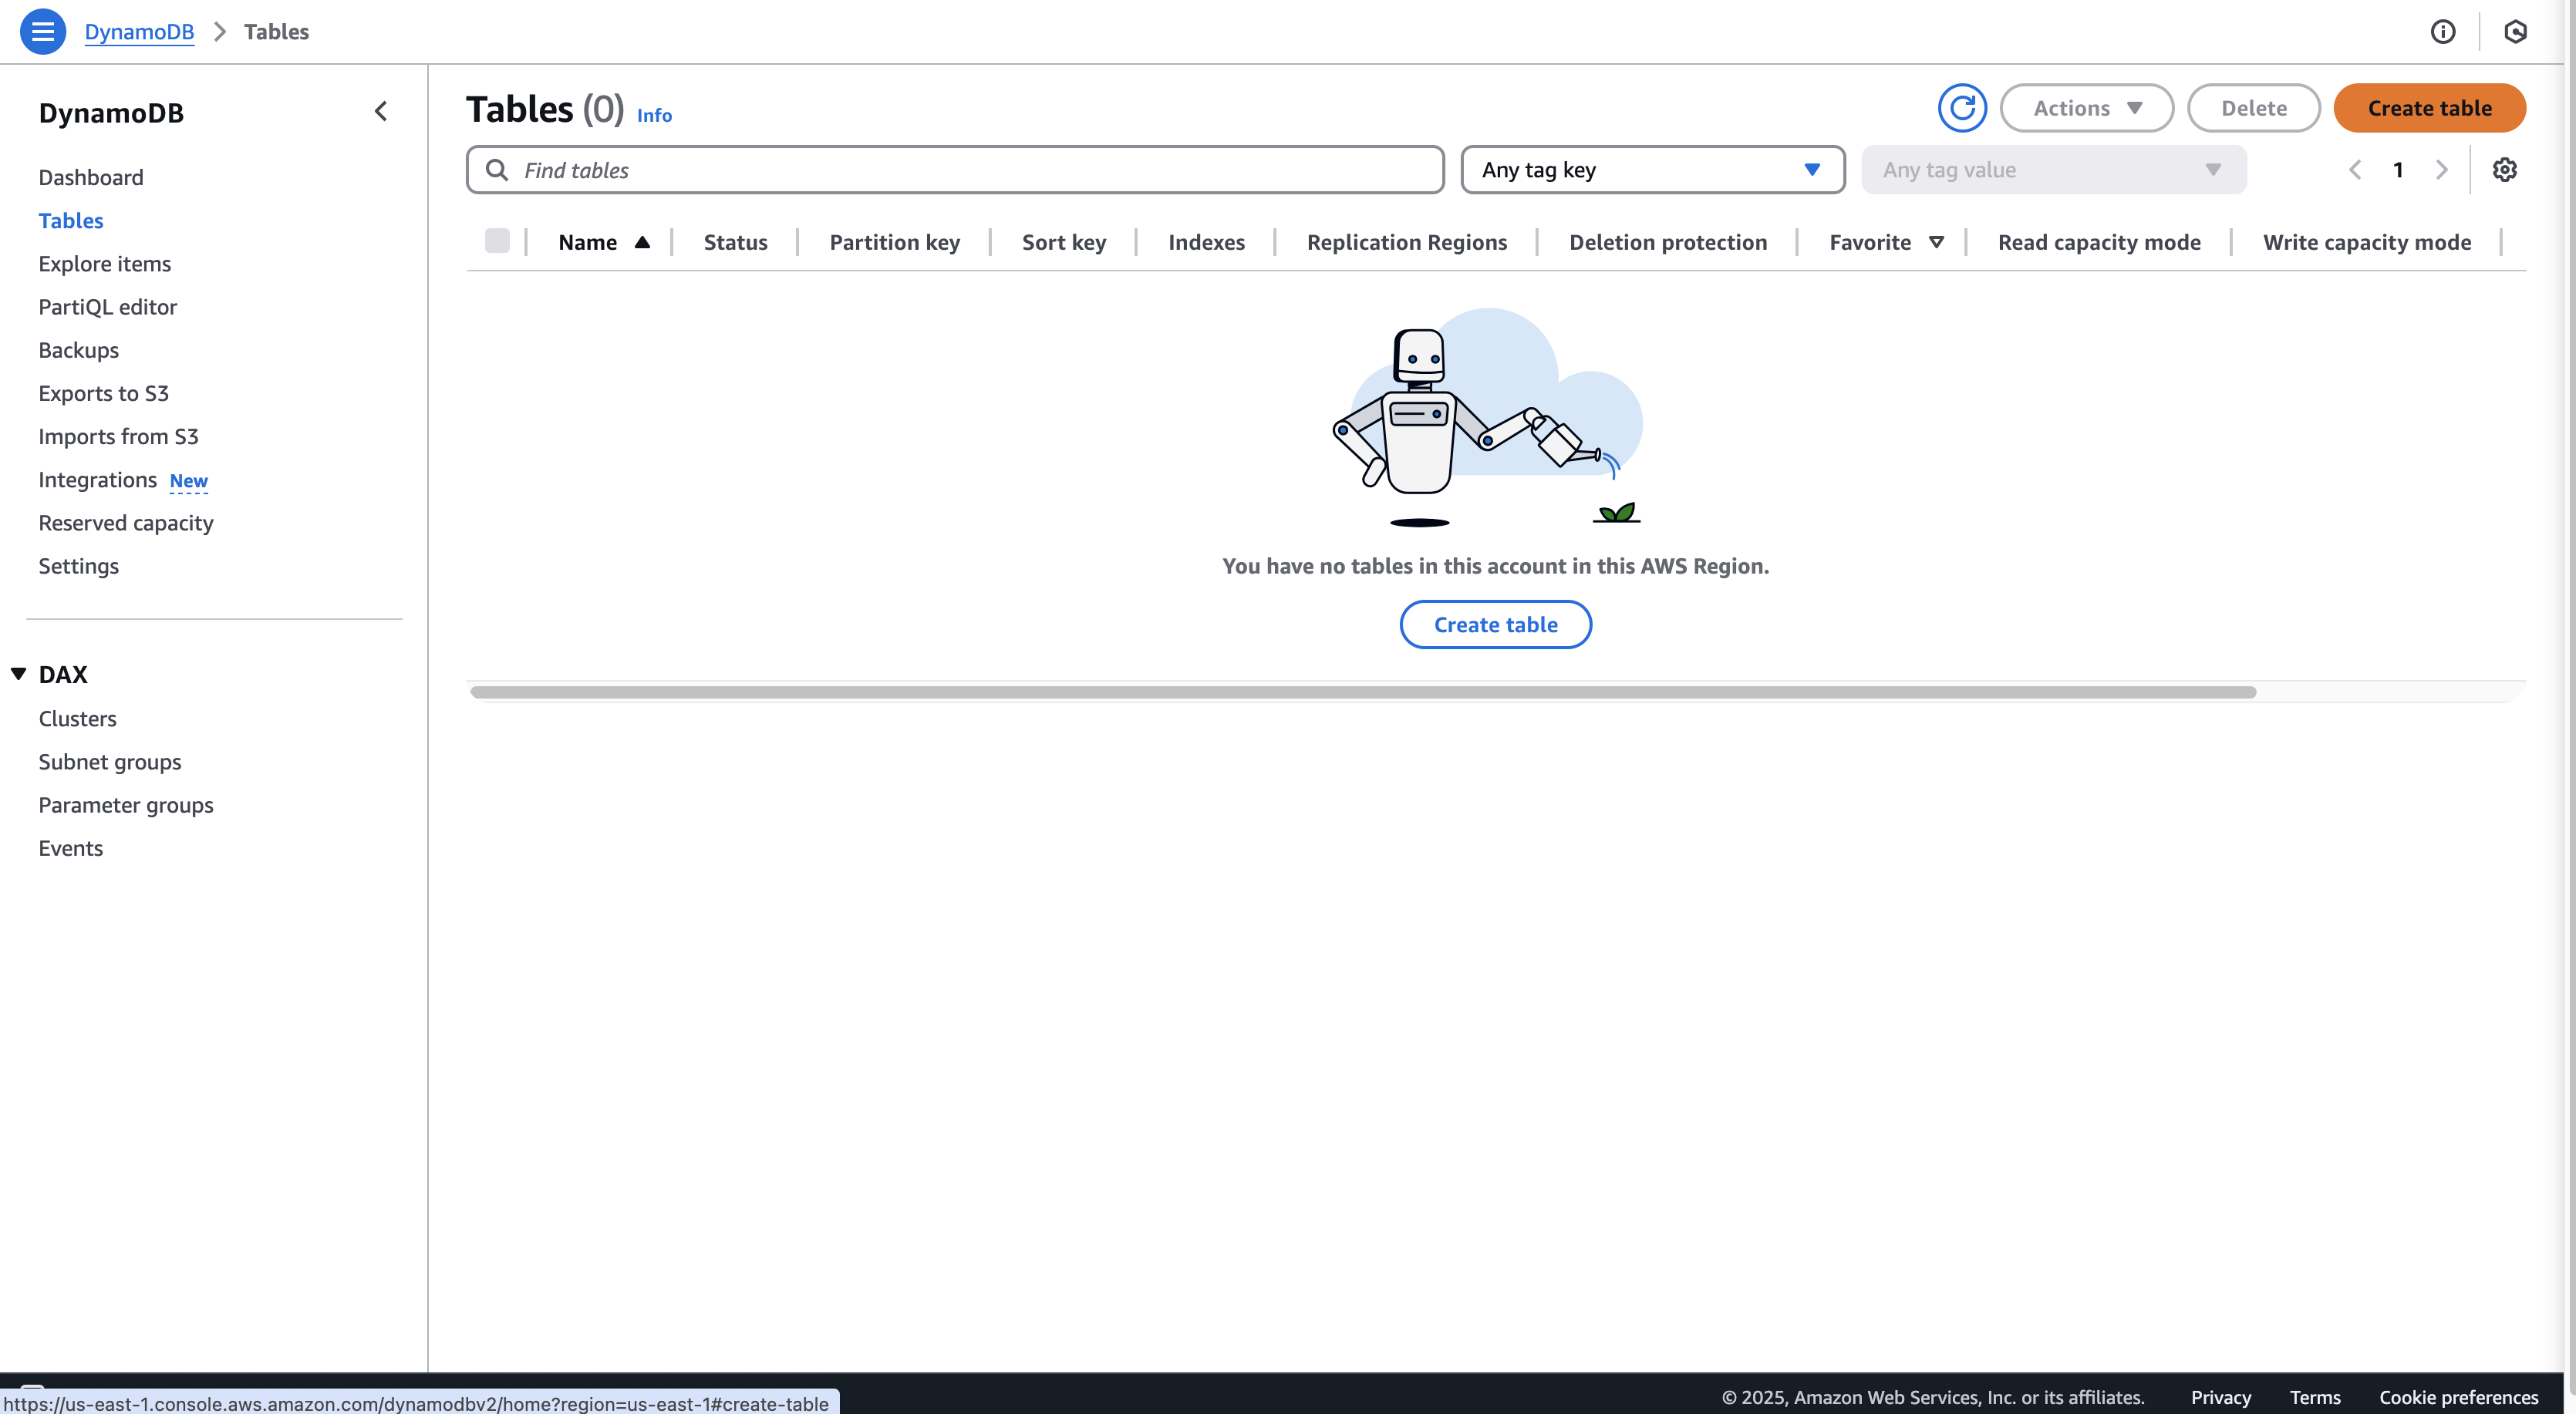Open PartiQL editor
Image resolution: width=2576 pixels, height=1414 pixels.
click(x=108, y=307)
